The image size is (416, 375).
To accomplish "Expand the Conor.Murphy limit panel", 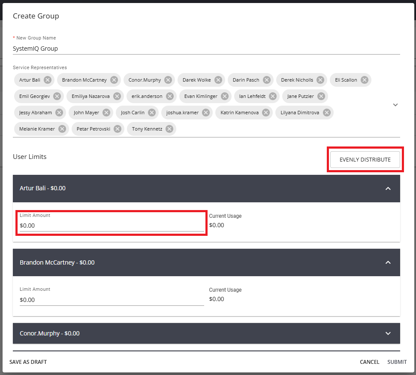I will click(x=388, y=333).
